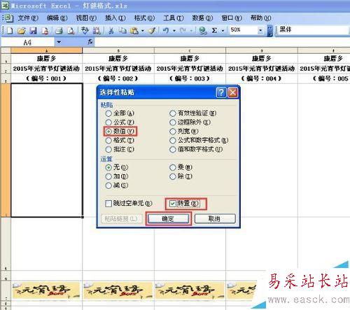The height and width of the screenshot is (310, 350).
Task: Select the 有效性验证(N) radio button
Action: point(173,113)
